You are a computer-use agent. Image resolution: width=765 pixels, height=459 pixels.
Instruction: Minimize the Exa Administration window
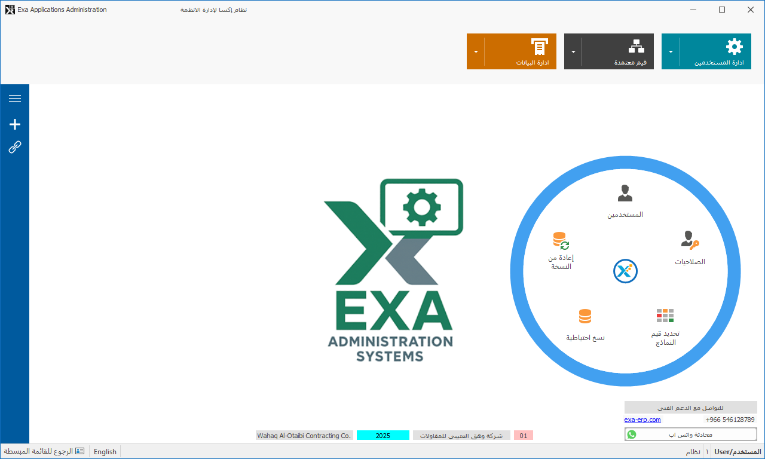693,10
